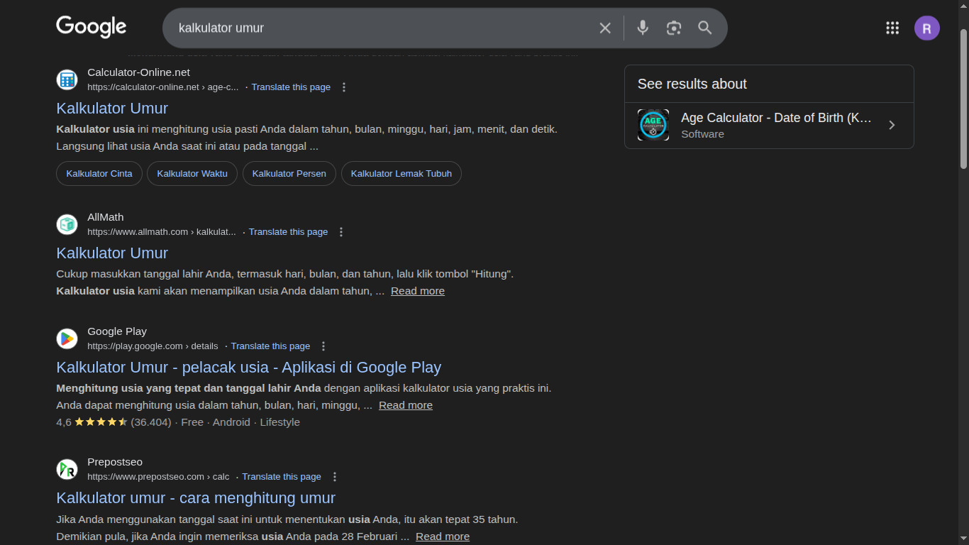Open the Age Calculator knowledge panel chevron
The width and height of the screenshot is (969, 545).
pos(892,125)
